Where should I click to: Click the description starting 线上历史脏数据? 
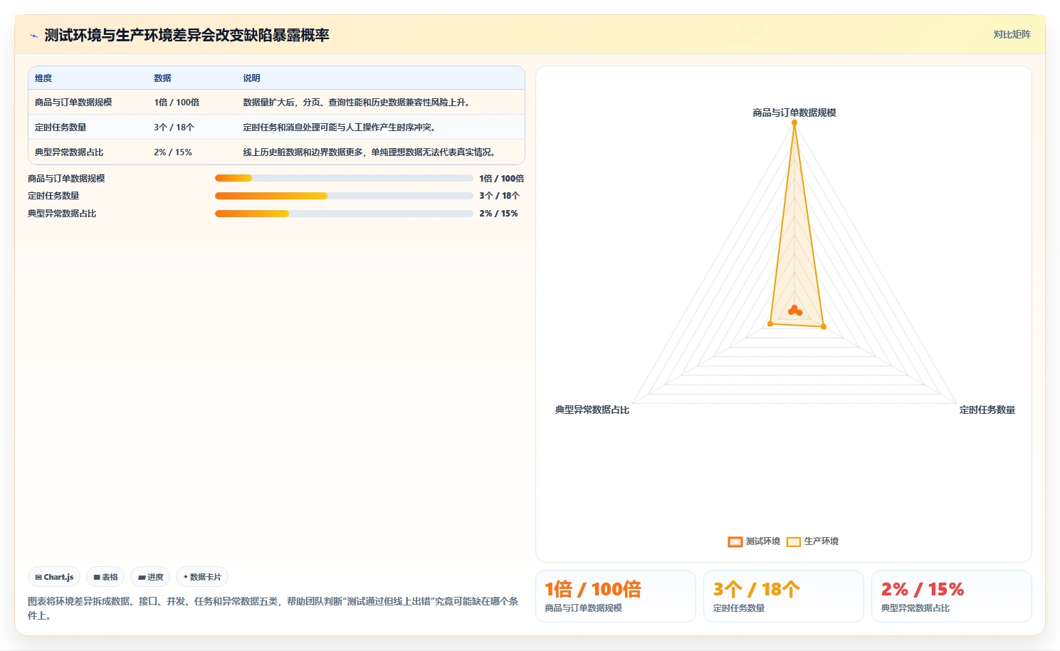pyautogui.click(x=369, y=152)
